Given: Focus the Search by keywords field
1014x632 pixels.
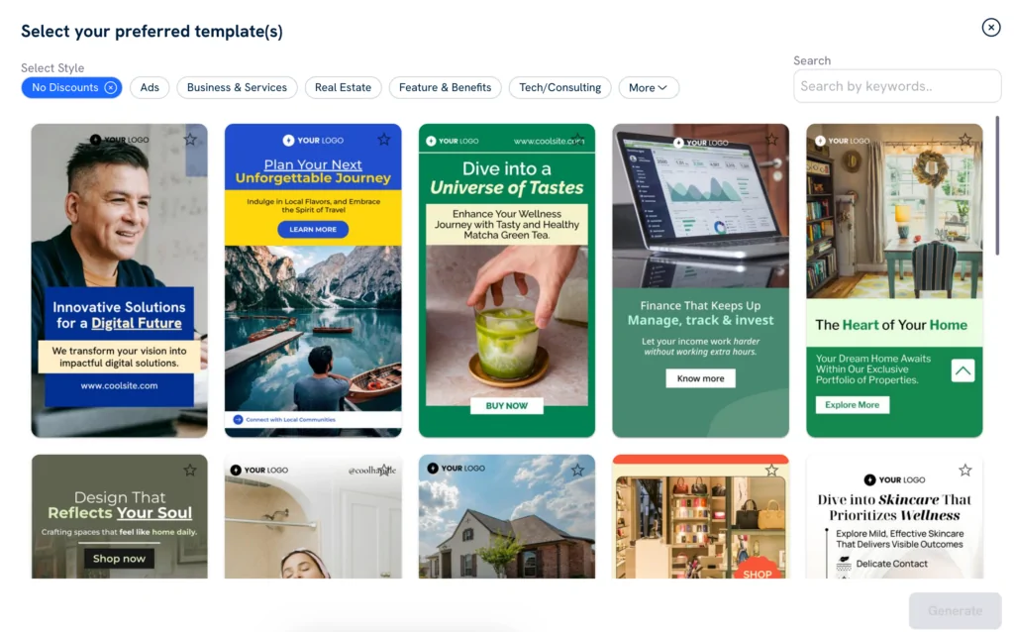Looking at the screenshot, I should (897, 86).
